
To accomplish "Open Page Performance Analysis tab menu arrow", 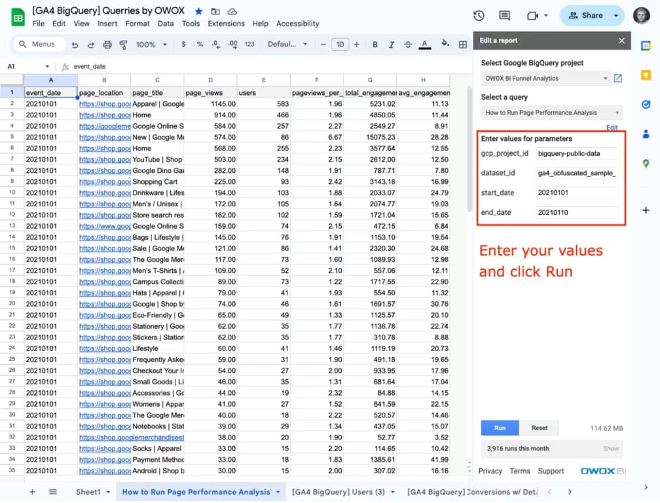I will point(278,492).
